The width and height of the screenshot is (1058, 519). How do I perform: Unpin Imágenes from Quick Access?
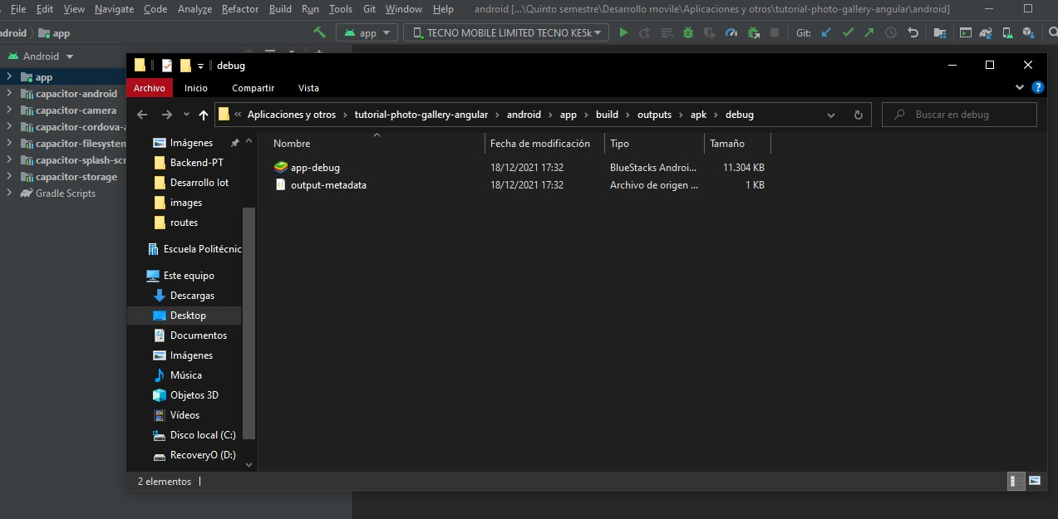tap(235, 142)
